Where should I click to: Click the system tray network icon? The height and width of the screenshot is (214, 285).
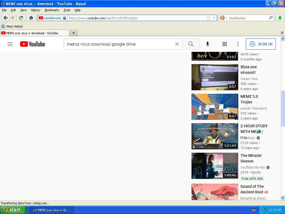click(x=264, y=210)
